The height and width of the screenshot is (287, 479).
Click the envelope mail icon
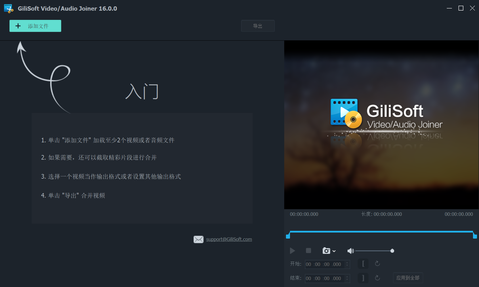click(x=199, y=239)
